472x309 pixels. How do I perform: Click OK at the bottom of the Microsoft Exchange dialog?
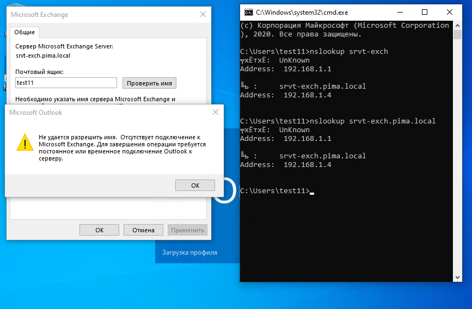click(x=99, y=230)
